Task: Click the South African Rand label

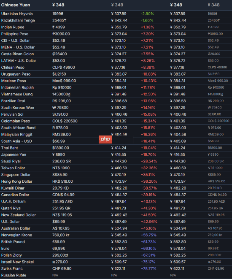Action: (x=18, y=128)
